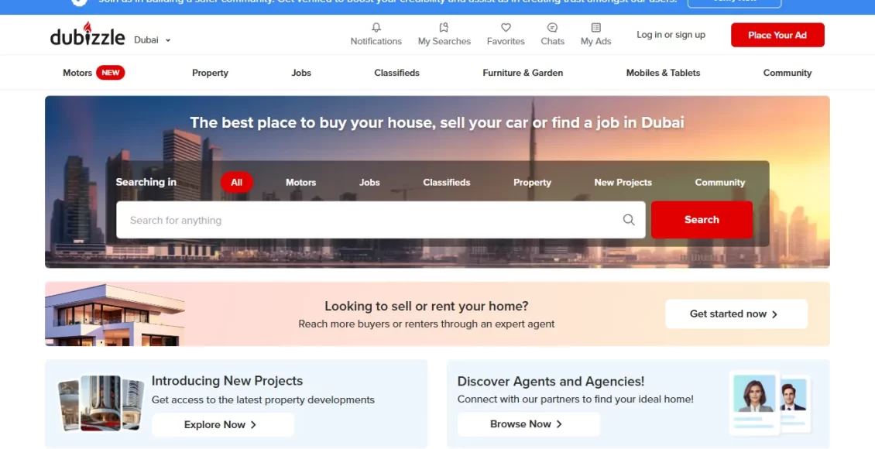
Task: Select the All search filter pill
Action: pyautogui.click(x=236, y=183)
